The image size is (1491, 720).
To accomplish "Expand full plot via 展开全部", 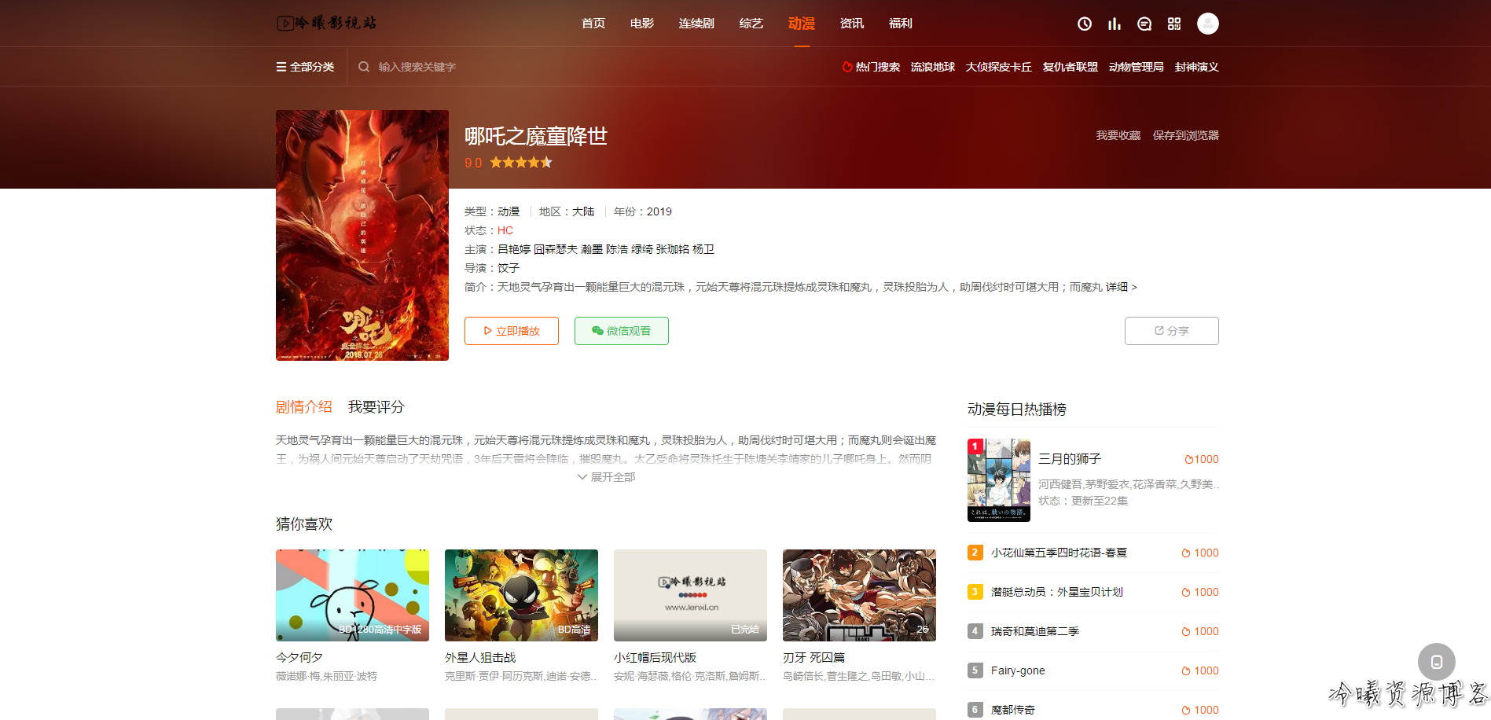I will (606, 477).
